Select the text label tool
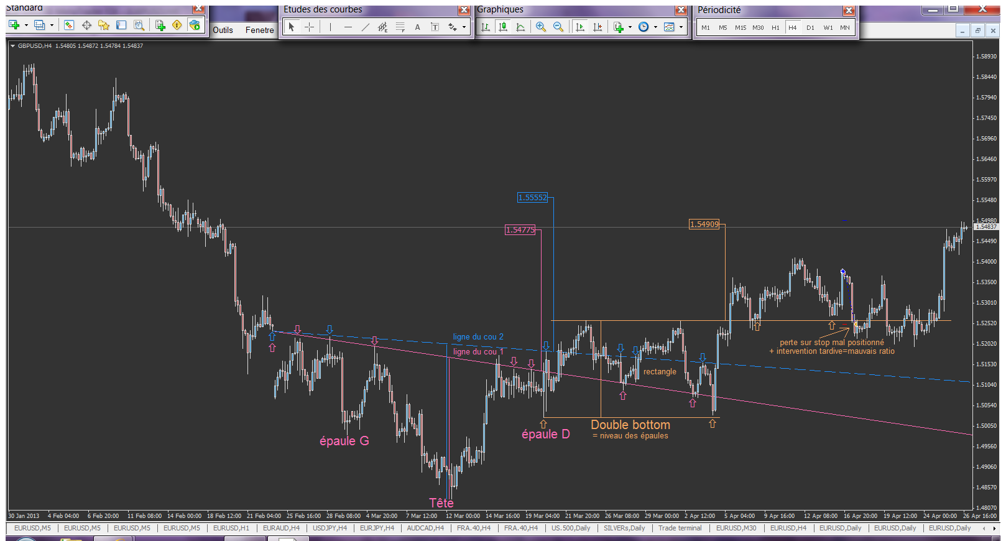The image size is (1006, 541). coord(435,27)
